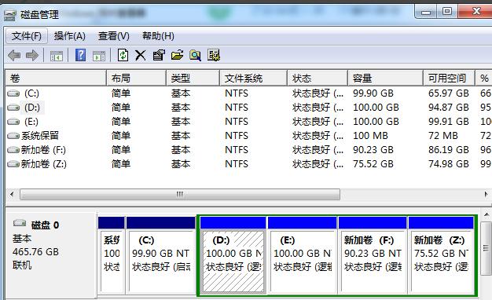Select the 系统保留 volume row
The width and height of the screenshot is (492, 300).
tap(249, 136)
